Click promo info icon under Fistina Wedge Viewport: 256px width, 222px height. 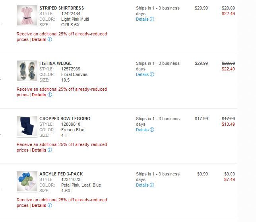[x=50, y=95]
